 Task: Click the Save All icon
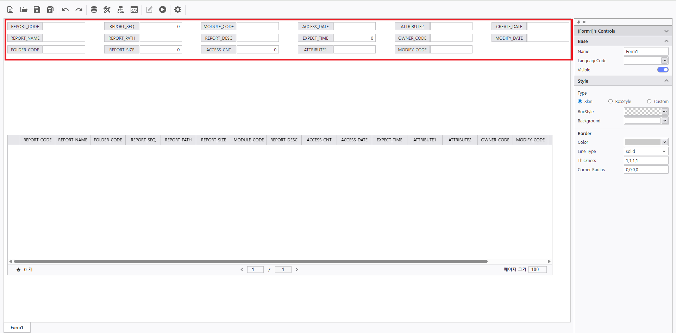pos(50,9)
